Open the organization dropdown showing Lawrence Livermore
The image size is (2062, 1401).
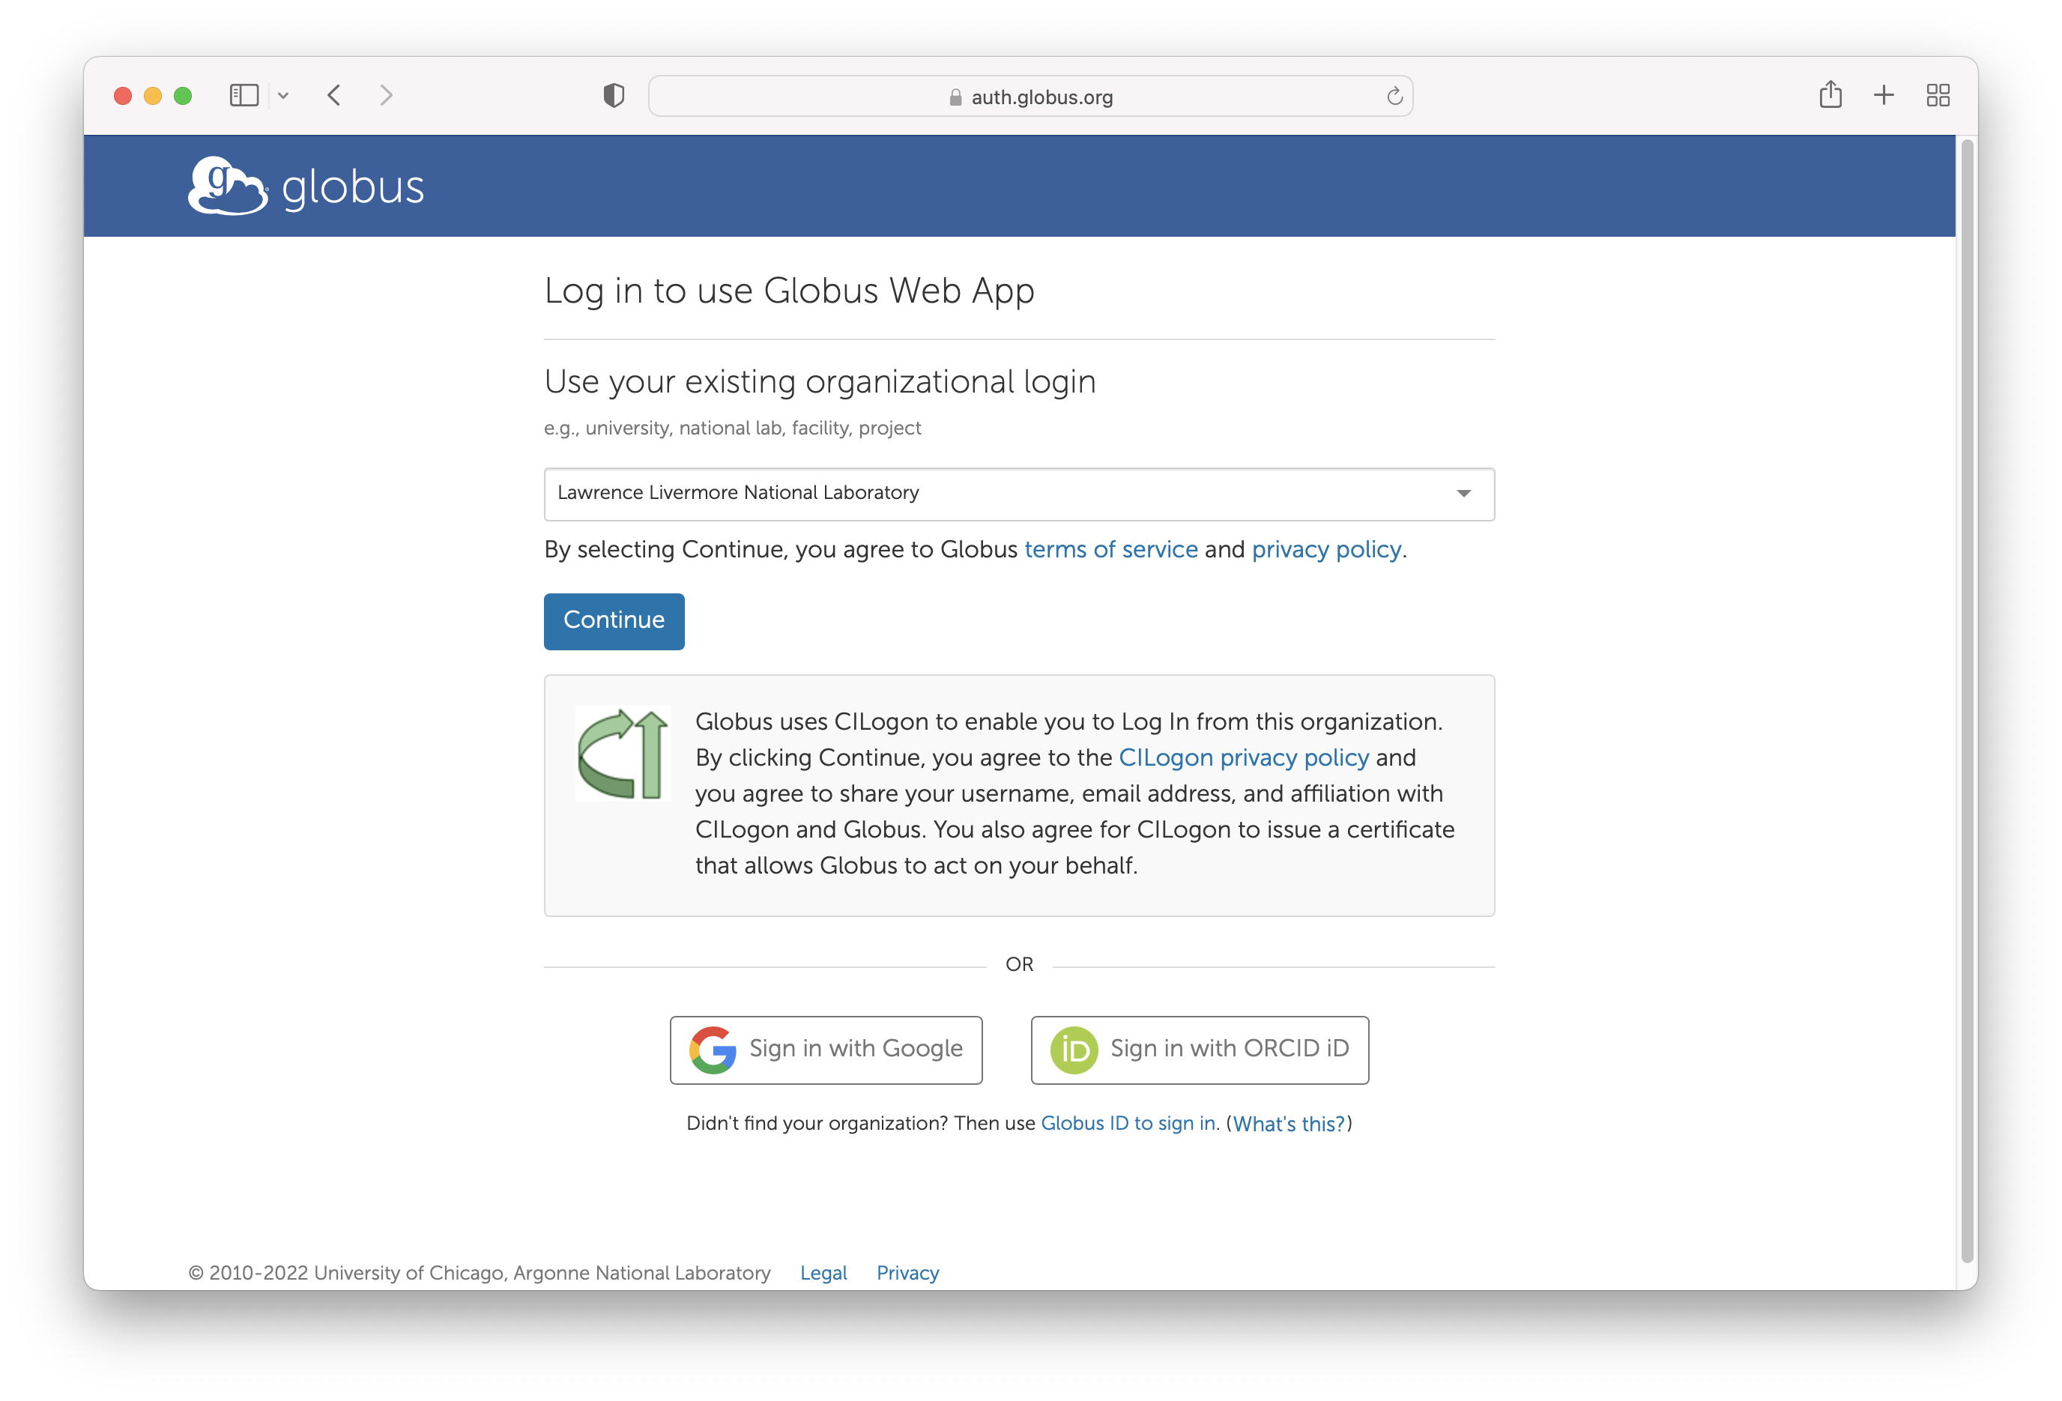pyautogui.click(x=1018, y=493)
